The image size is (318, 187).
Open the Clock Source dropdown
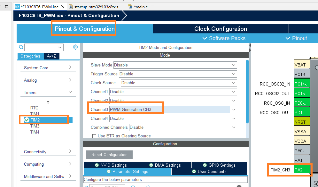click(x=179, y=83)
